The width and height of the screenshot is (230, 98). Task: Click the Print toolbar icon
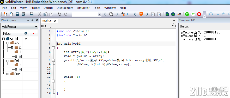tap(32, 14)
